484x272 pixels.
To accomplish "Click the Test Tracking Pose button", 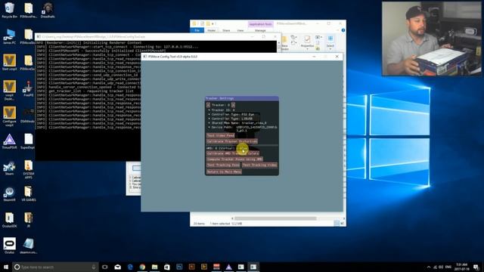I will pos(223,165).
